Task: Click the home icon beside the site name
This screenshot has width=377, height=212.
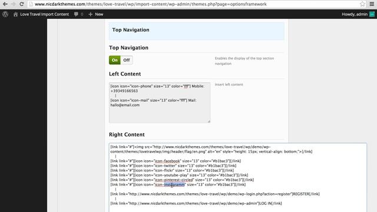Action: (15, 14)
